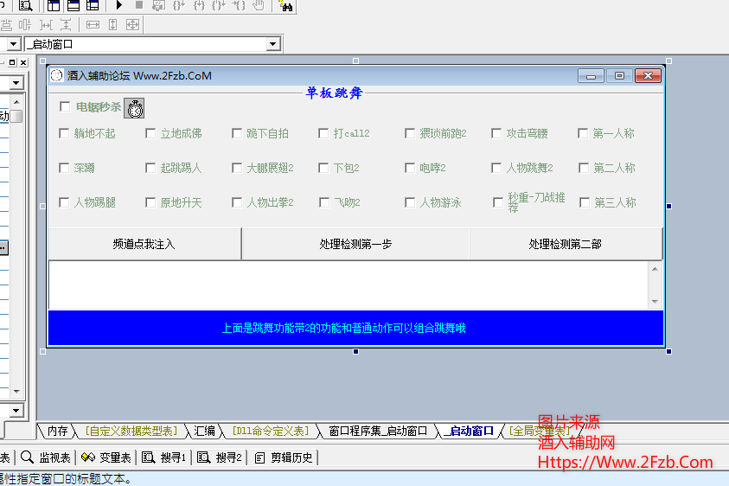
Task: Expand the _启动窗口 combo box dropdown arrow
Action: point(273,44)
